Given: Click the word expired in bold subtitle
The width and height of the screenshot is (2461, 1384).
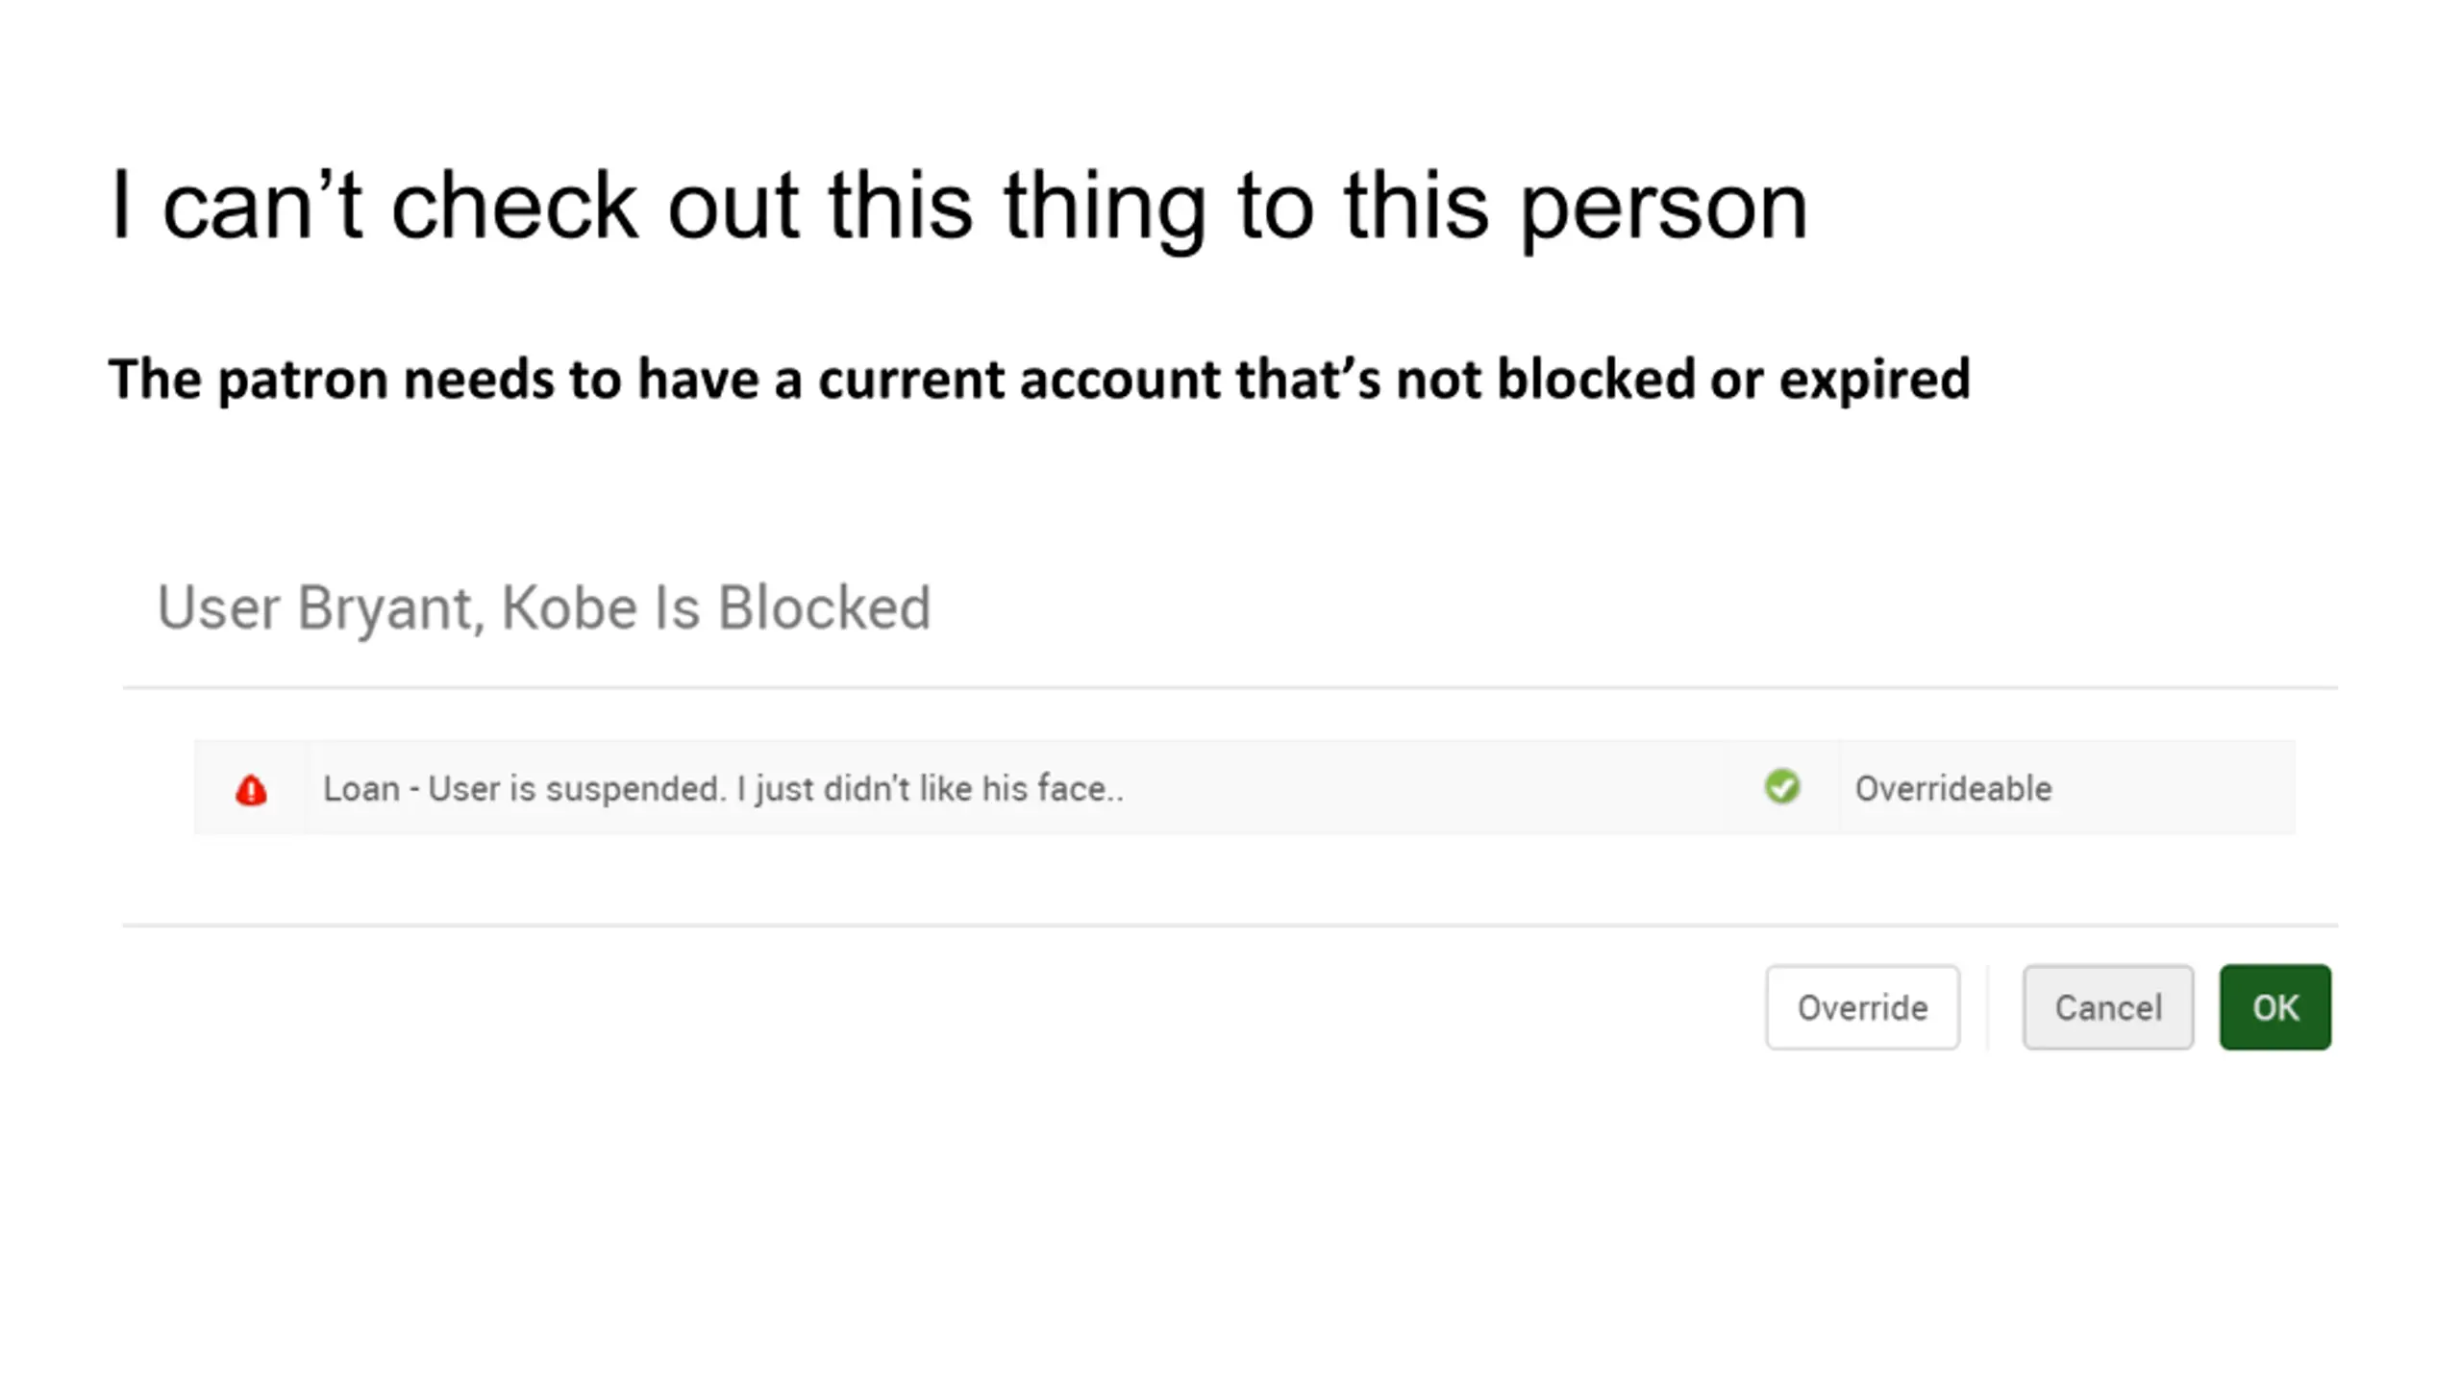Looking at the screenshot, I should pyautogui.click(x=1875, y=381).
